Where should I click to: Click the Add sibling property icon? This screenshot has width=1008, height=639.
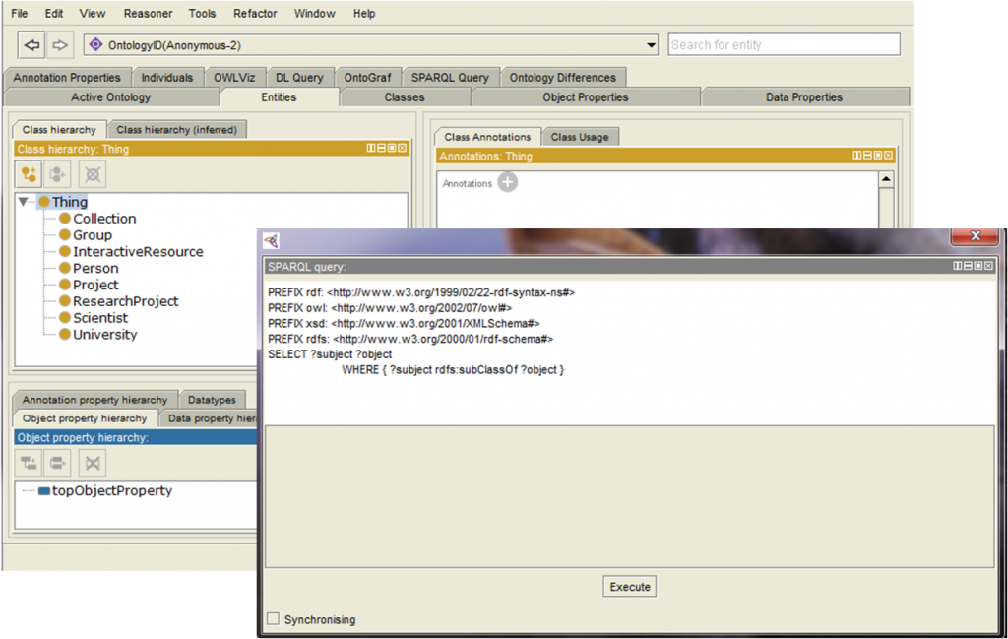pos(60,463)
